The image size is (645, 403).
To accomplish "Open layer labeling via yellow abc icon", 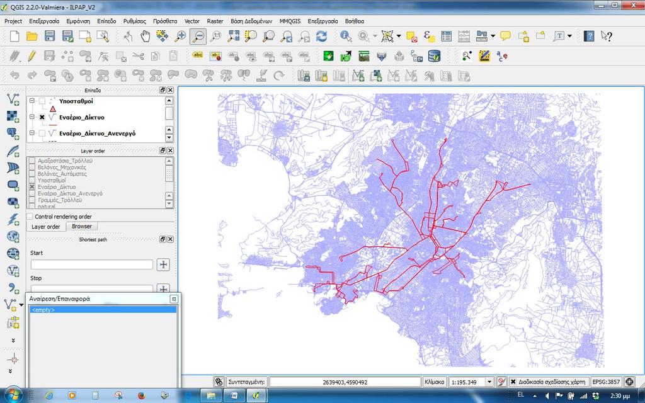I will pos(198,56).
